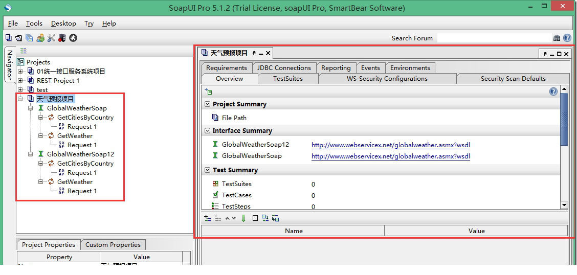Click the navigator list-mode icon above Projects
This screenshot has width=577, height=275.
[24, 51]
